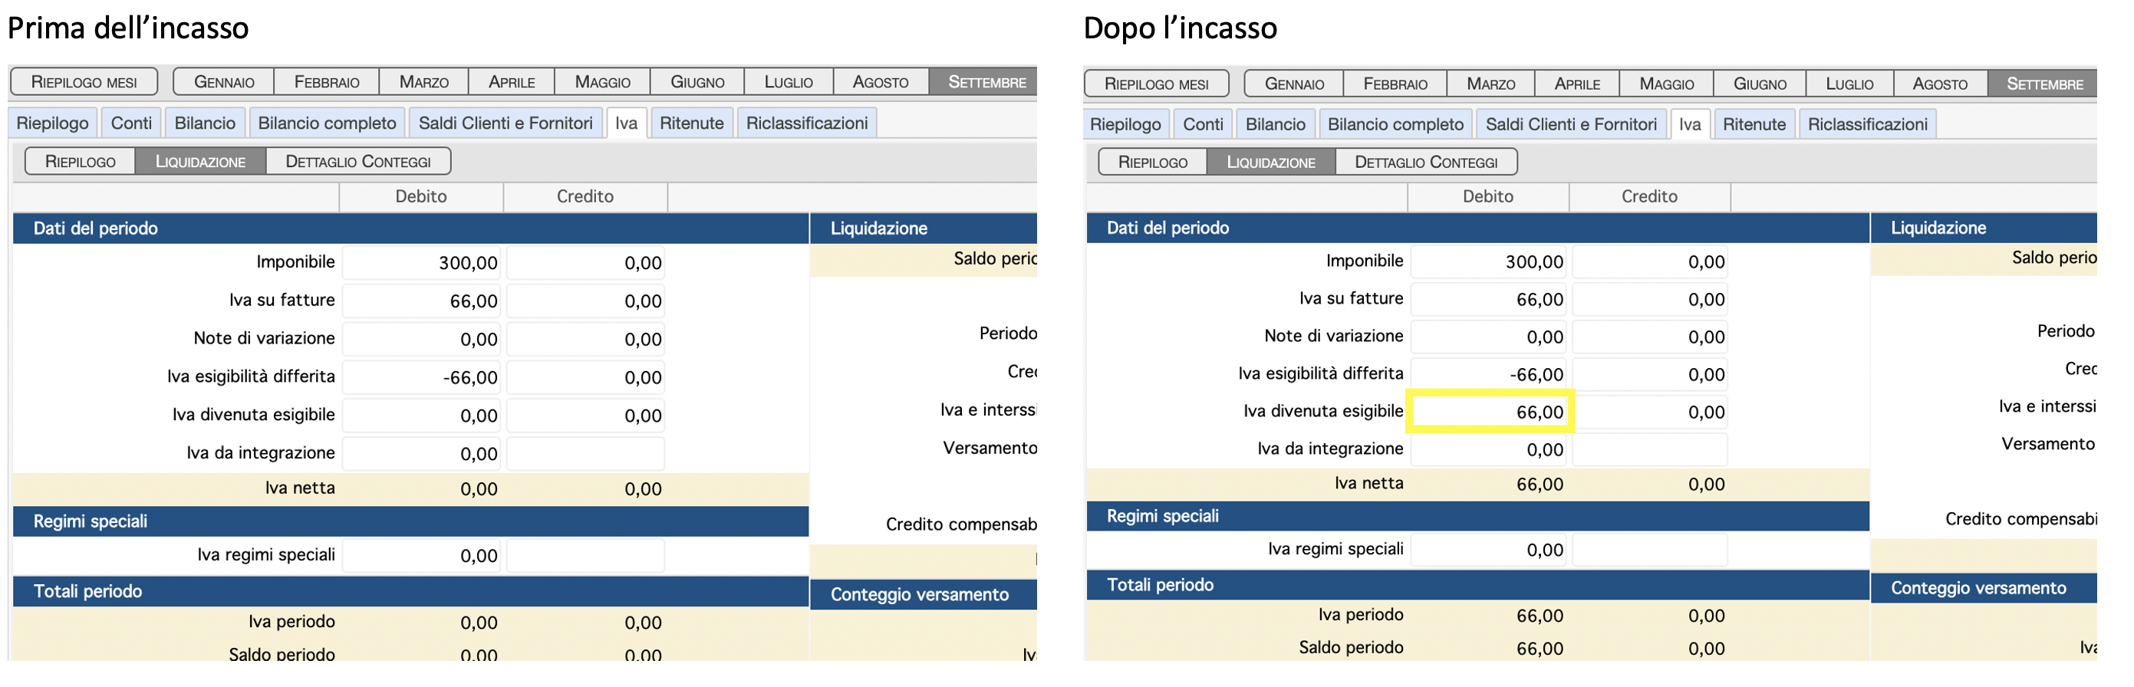Click Imponibile debito field in the Dopo l'incasso panel
The width and height of the screenshot is (2134, 687).
pos(1489,262)
